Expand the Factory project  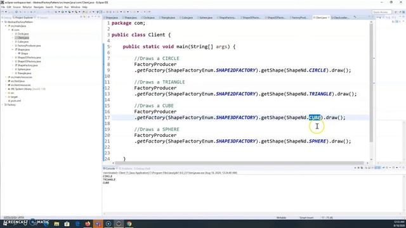(3, 104)
